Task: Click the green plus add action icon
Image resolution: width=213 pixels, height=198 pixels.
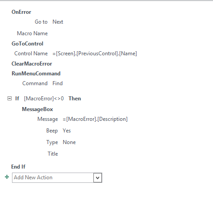Action: (7, 177)
